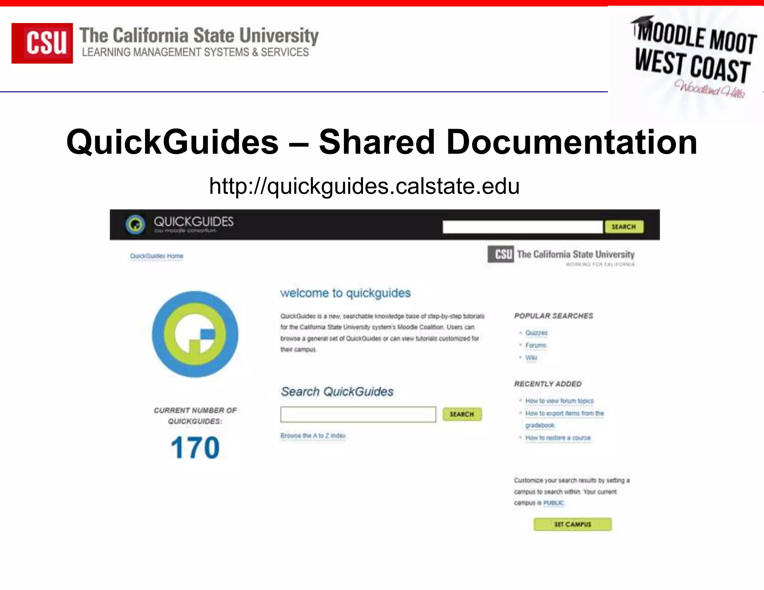Click the QuickGuides logo icon in the header
764x590 pixels.
(x=135, y=225)
